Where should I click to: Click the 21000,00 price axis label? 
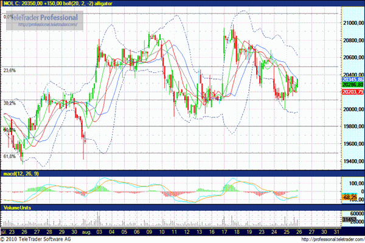[x=352, y=23]
